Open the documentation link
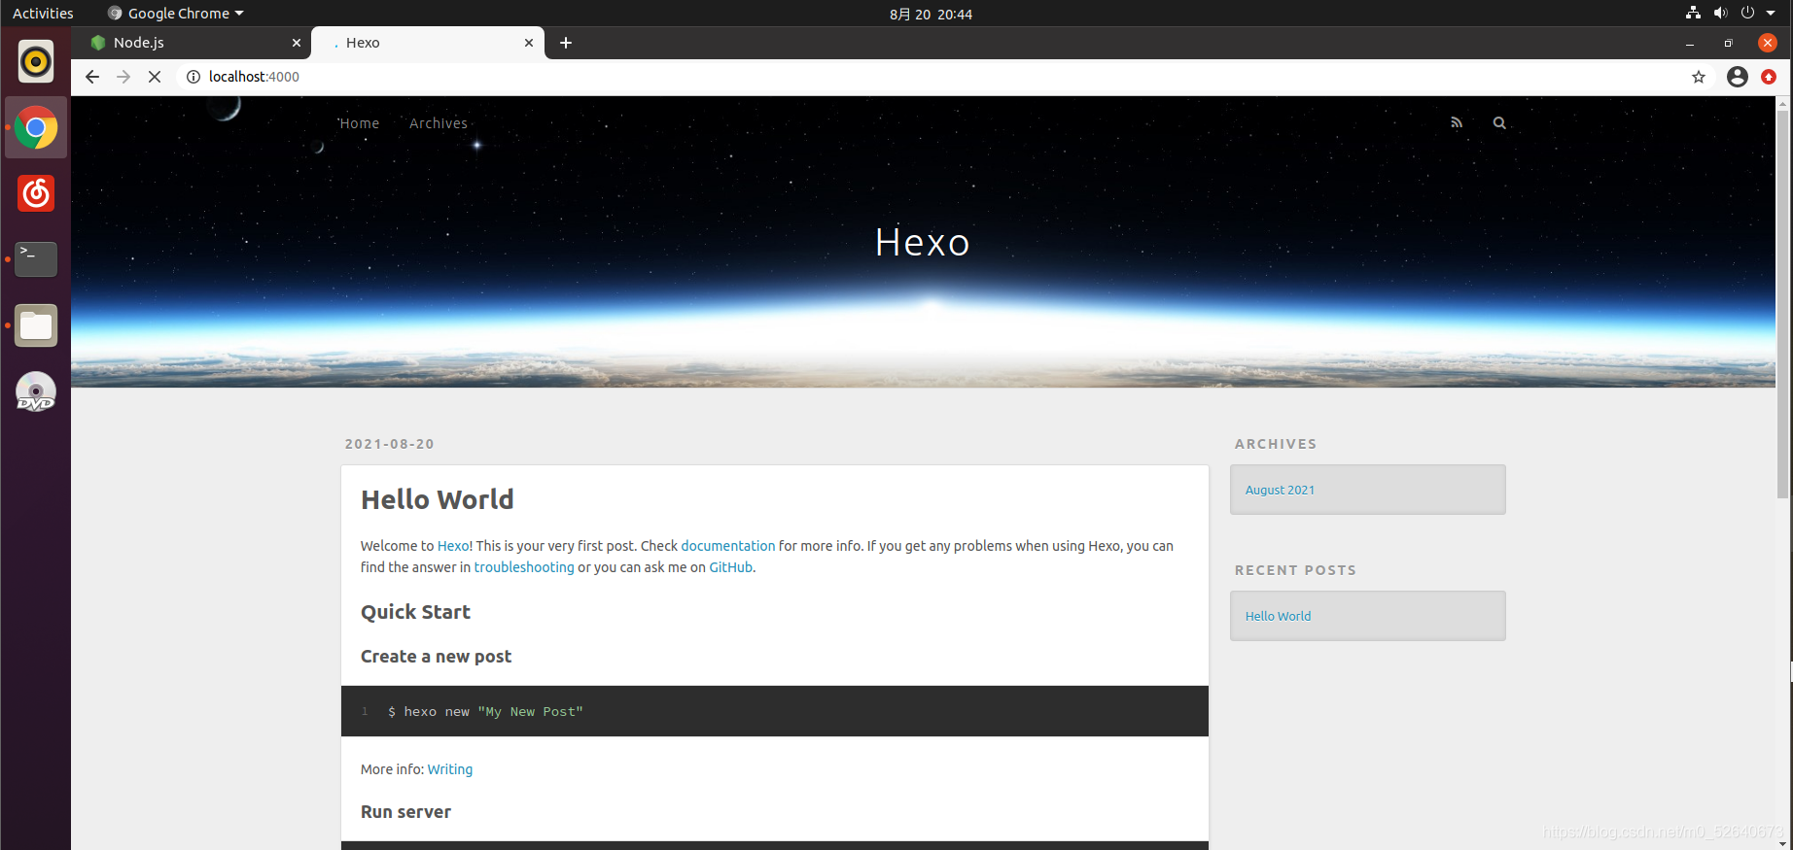The image size is (1793, 850). (728, 546)
